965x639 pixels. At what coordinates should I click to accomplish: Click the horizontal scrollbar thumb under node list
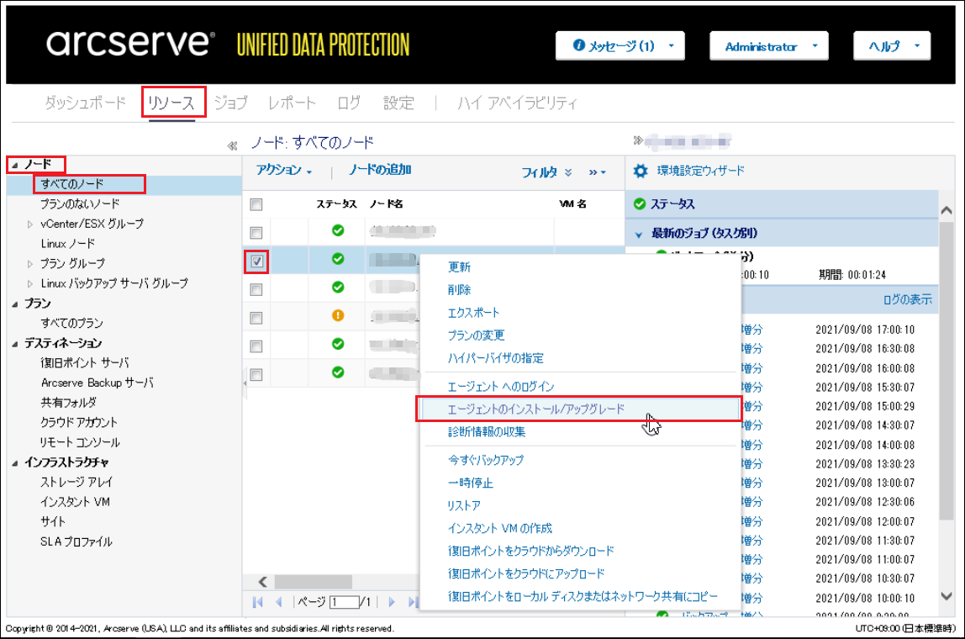coord(314,582)
